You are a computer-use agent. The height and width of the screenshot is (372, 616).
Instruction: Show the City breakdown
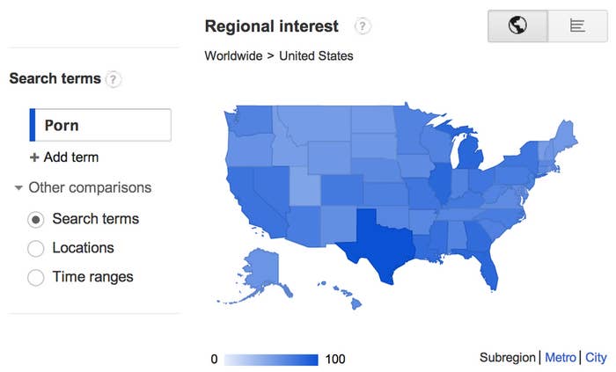click(x=596, y=357)
